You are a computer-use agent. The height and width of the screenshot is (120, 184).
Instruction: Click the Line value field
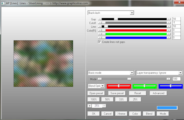click(x=177, y=26)
